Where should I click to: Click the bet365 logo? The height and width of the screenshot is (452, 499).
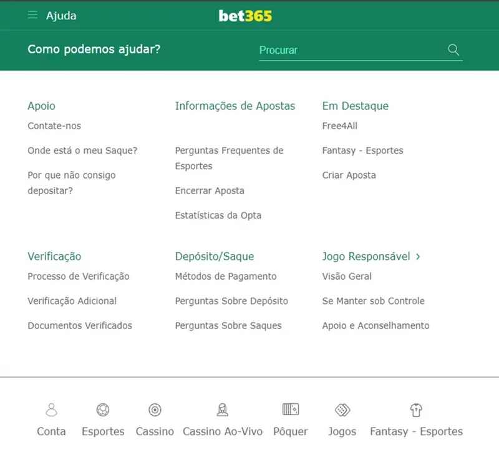[245, 16]
